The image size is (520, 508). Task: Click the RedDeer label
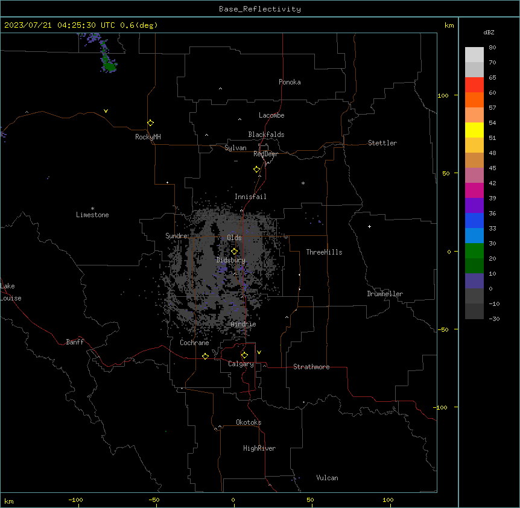click(265, 154)
